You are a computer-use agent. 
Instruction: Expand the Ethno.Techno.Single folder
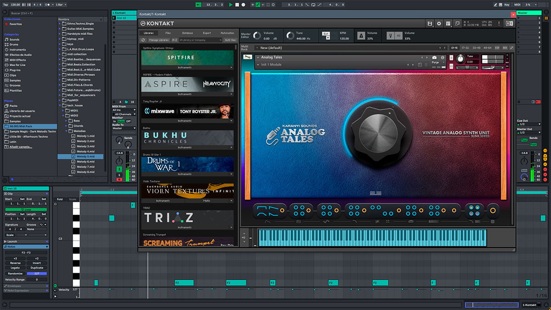pyautogui.click(x=60, y=23)
